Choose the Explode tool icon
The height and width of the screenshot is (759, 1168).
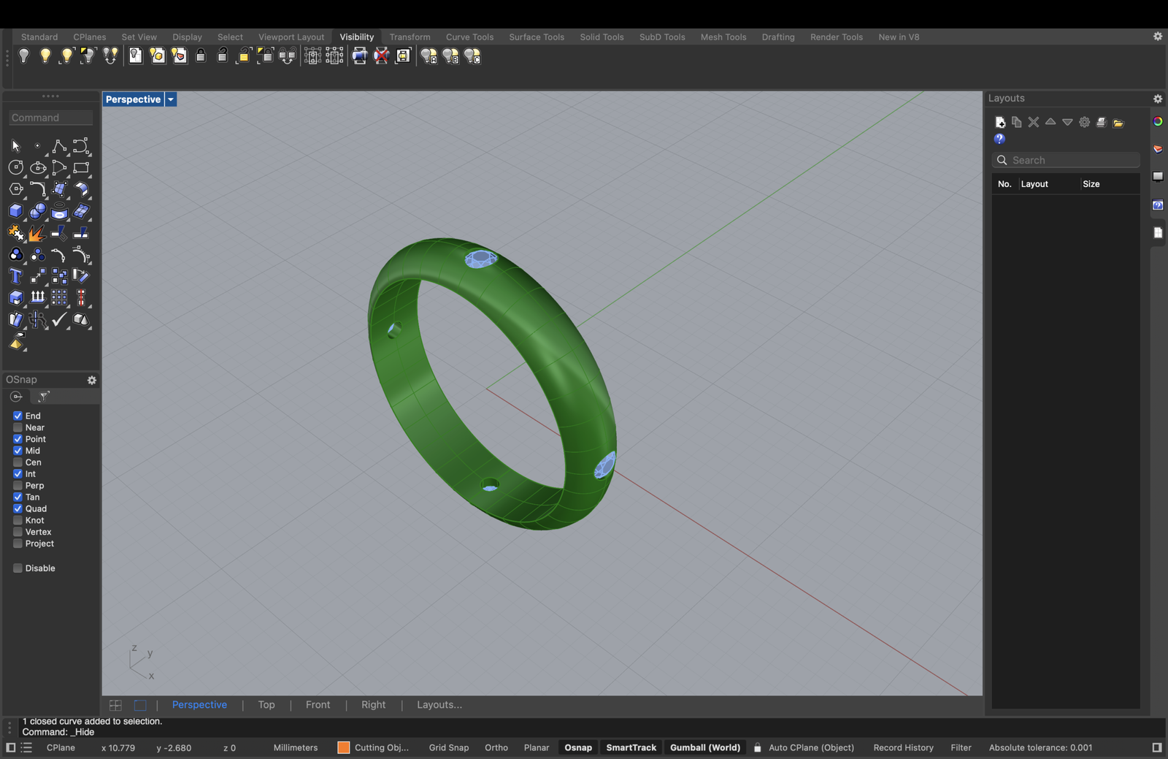[x=36, y=233]
